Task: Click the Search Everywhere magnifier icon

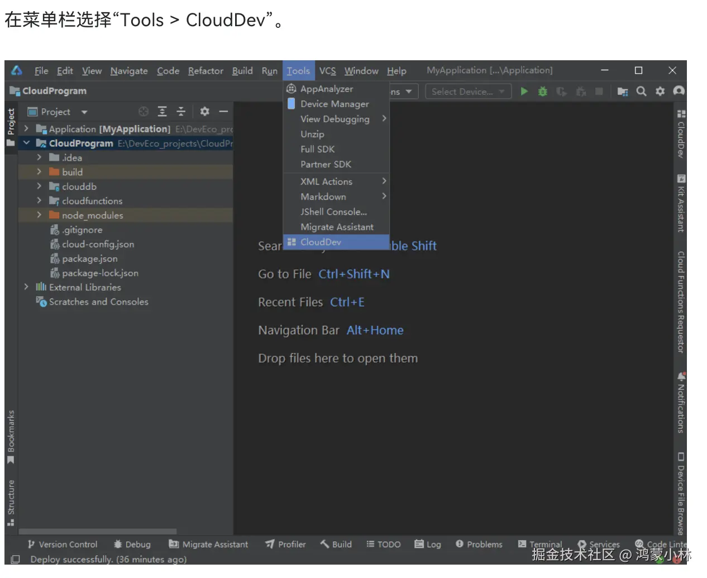Action: (x=642, y=91)
